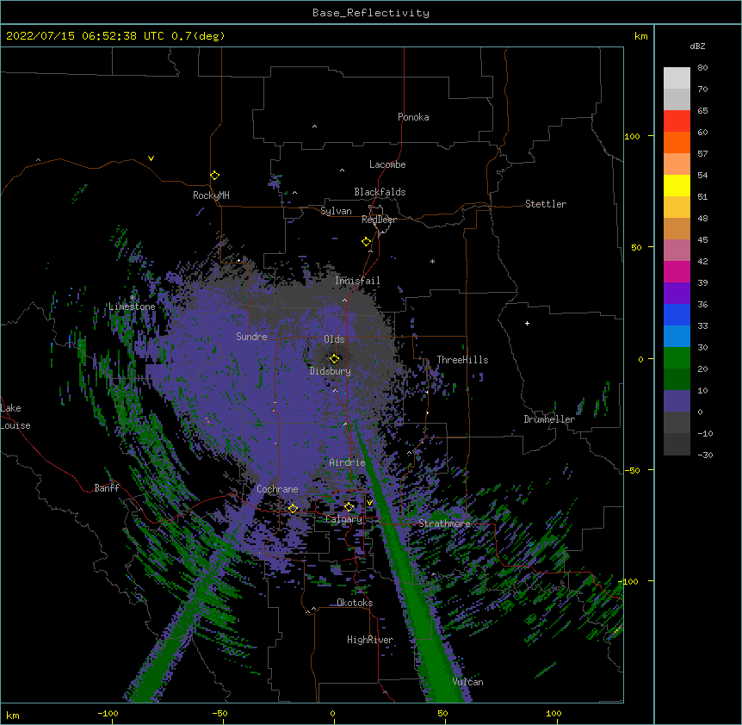Select the white caret marker west of Lacombe

pos(342,170)
